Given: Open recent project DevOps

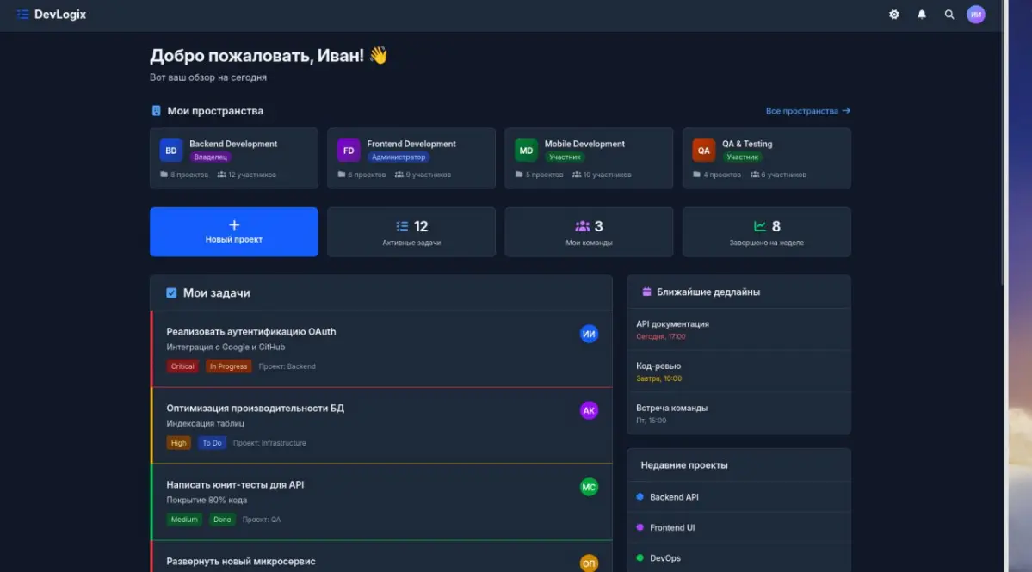Looking at the screenshot, I should click(x=738, y=557).
